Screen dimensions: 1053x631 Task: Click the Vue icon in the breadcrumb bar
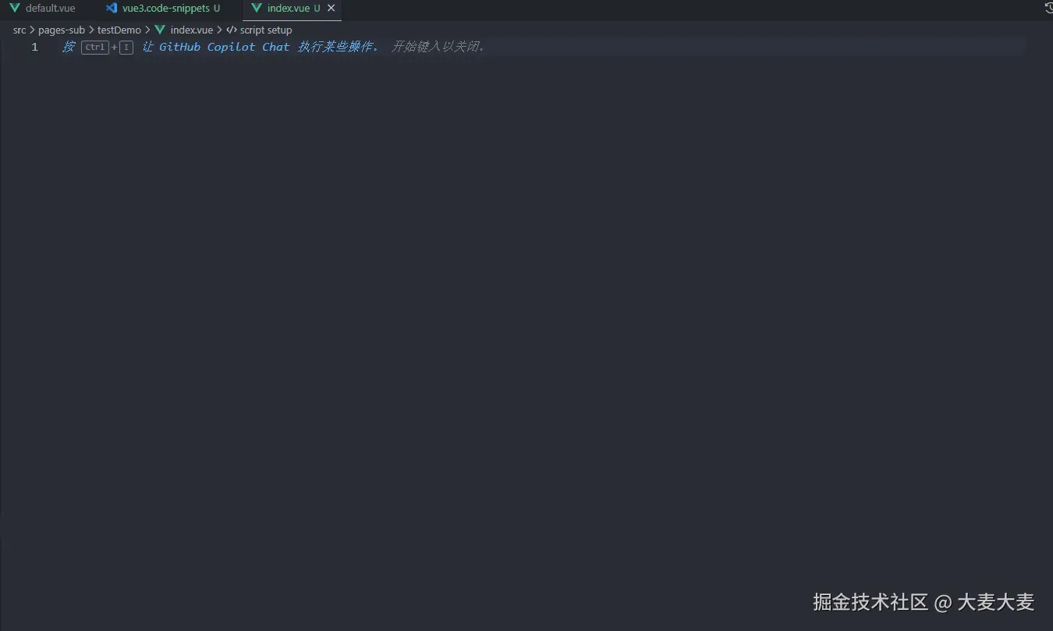pos(160,30)
